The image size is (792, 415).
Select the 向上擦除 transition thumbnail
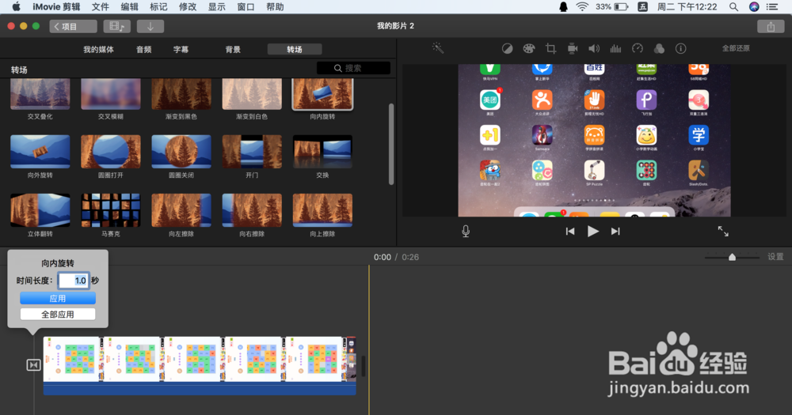322,210
